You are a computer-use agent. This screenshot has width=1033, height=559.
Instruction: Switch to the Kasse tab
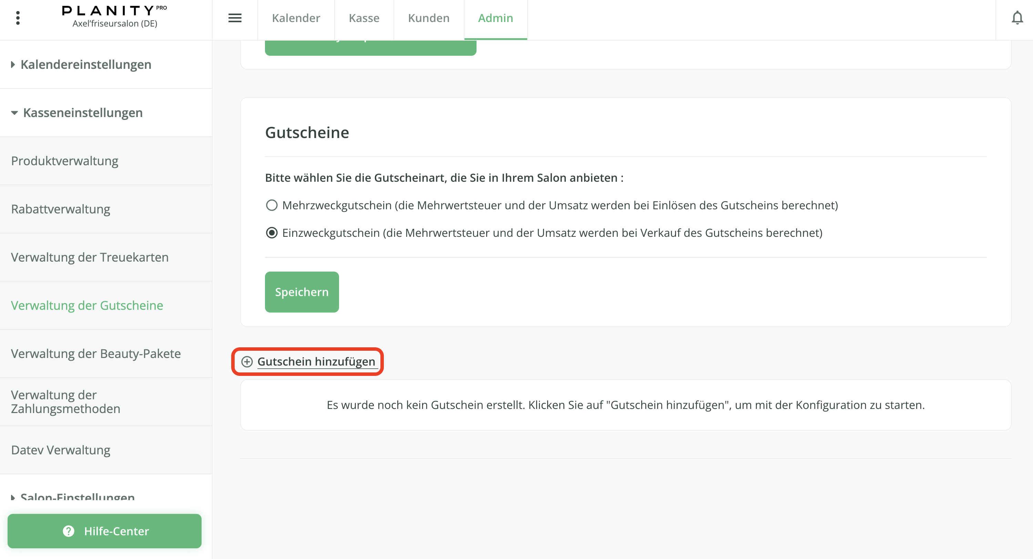coord(364,18)
